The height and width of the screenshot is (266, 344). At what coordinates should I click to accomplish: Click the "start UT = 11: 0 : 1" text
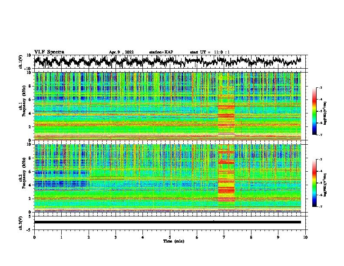pyautogui.click(x=210, y=52)
